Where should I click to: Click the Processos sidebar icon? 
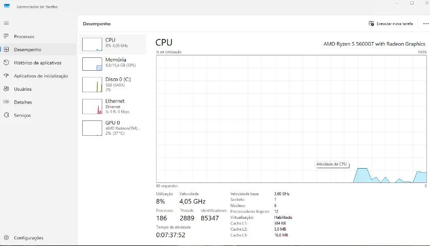click(6, 36)
